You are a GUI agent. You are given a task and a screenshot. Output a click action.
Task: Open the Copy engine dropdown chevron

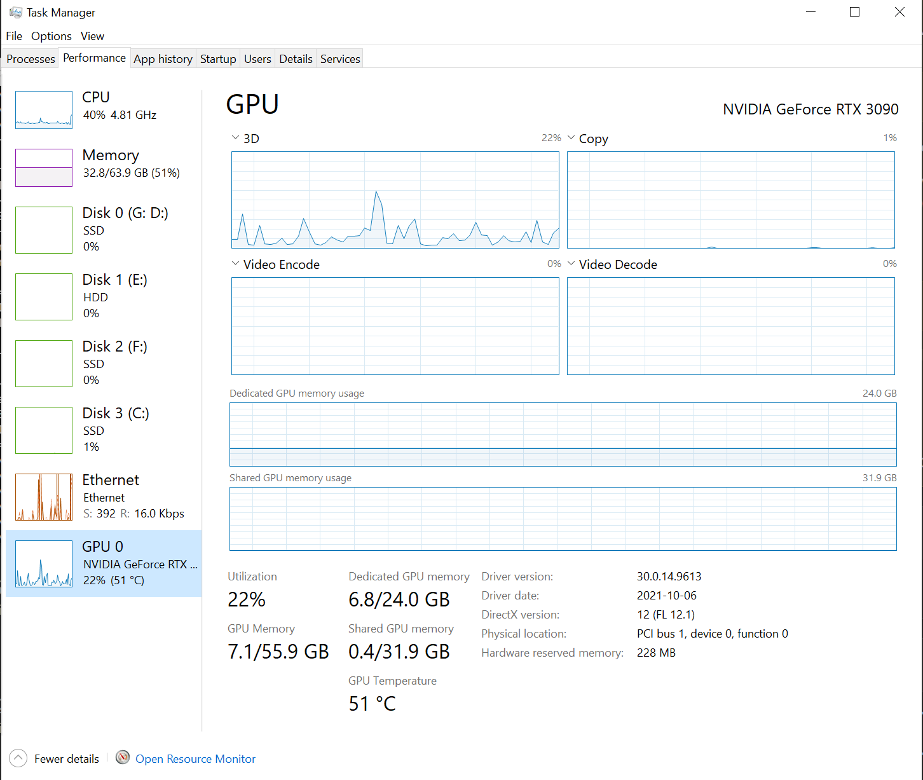(571, 137)
